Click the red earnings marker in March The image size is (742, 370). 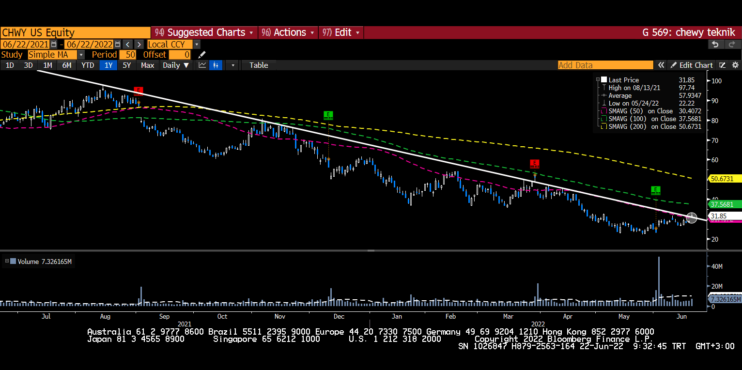pos(534,163)
